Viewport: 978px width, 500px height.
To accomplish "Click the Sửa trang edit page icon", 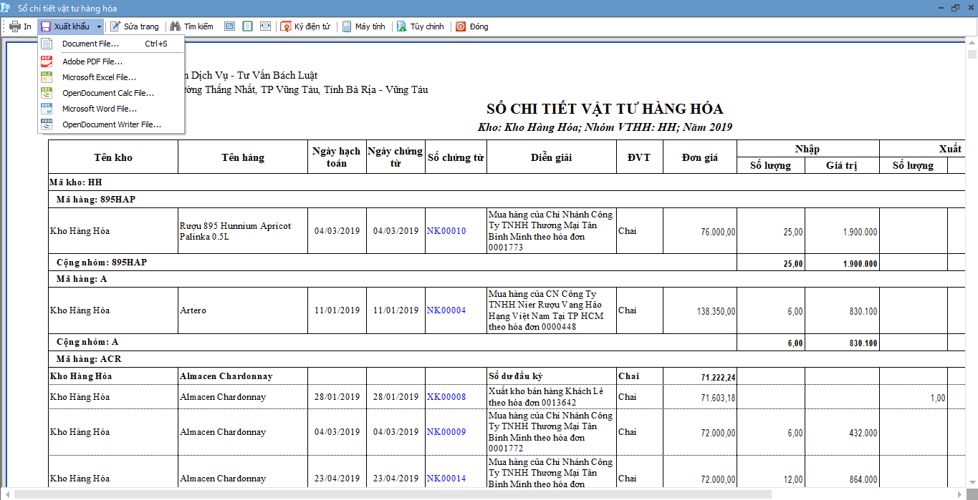I will [115, 26].
